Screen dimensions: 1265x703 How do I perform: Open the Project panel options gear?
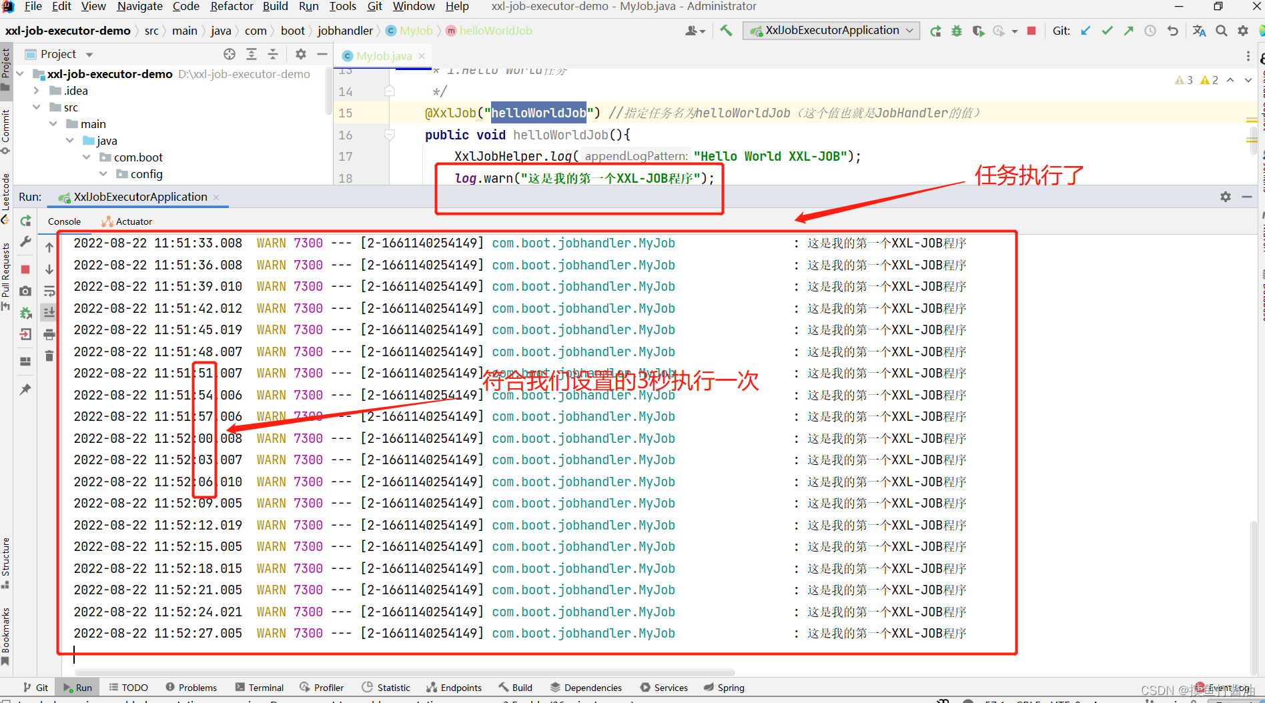point(301,54)
